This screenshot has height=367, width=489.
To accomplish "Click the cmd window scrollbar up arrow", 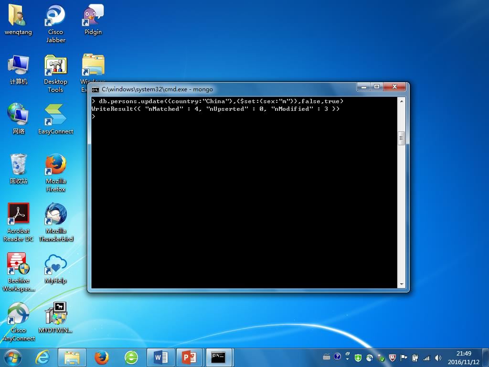I will pos(401,101).
